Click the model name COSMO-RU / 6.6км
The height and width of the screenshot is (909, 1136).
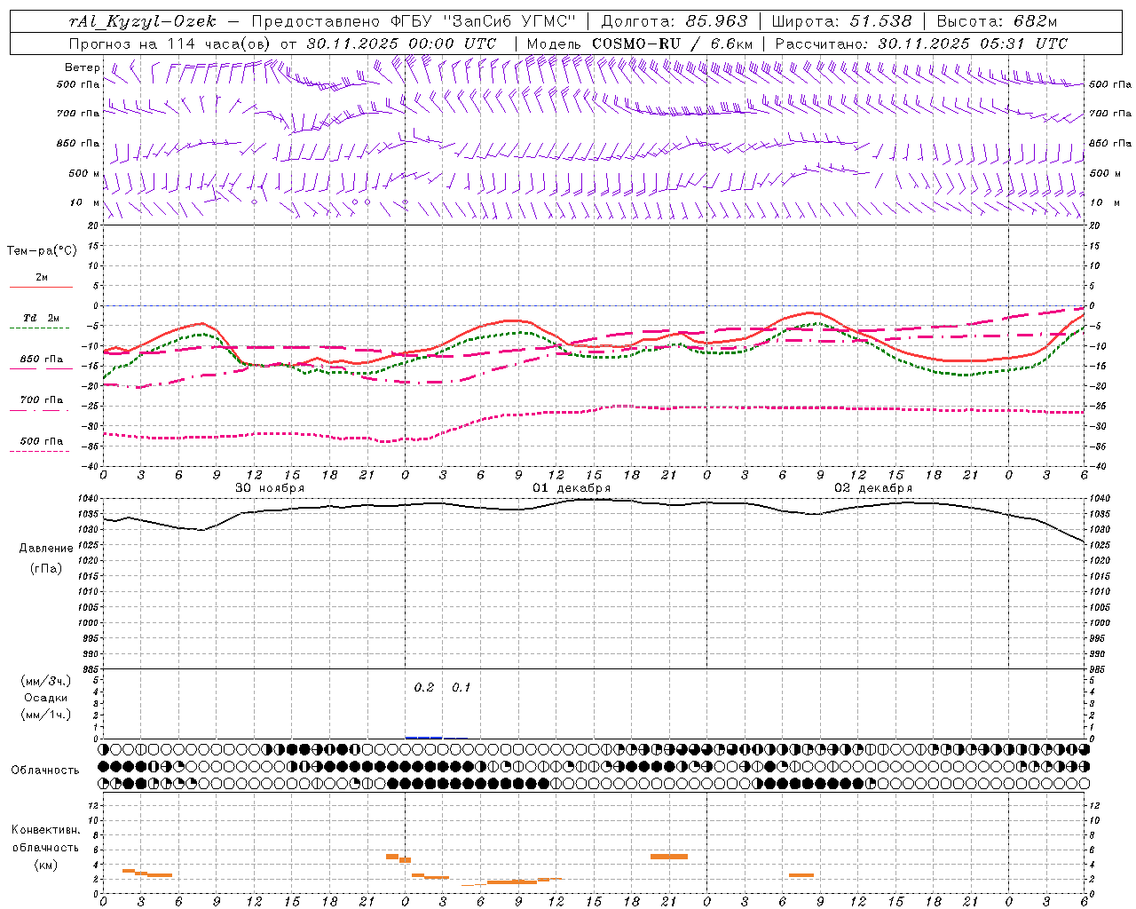pos(672,43)
